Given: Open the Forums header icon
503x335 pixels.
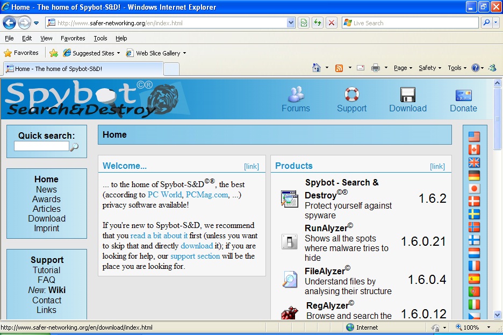Looking at the screenshot, I should coord(296,94).
